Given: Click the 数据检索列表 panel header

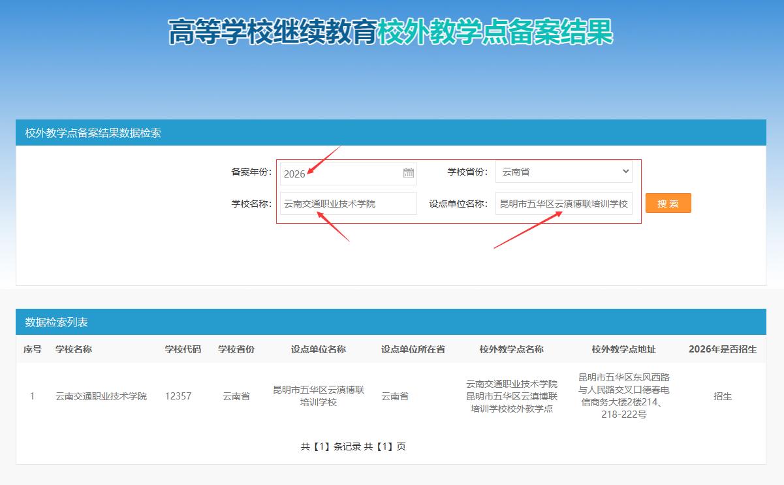Looking at the screenshot, I should (390, 322).
